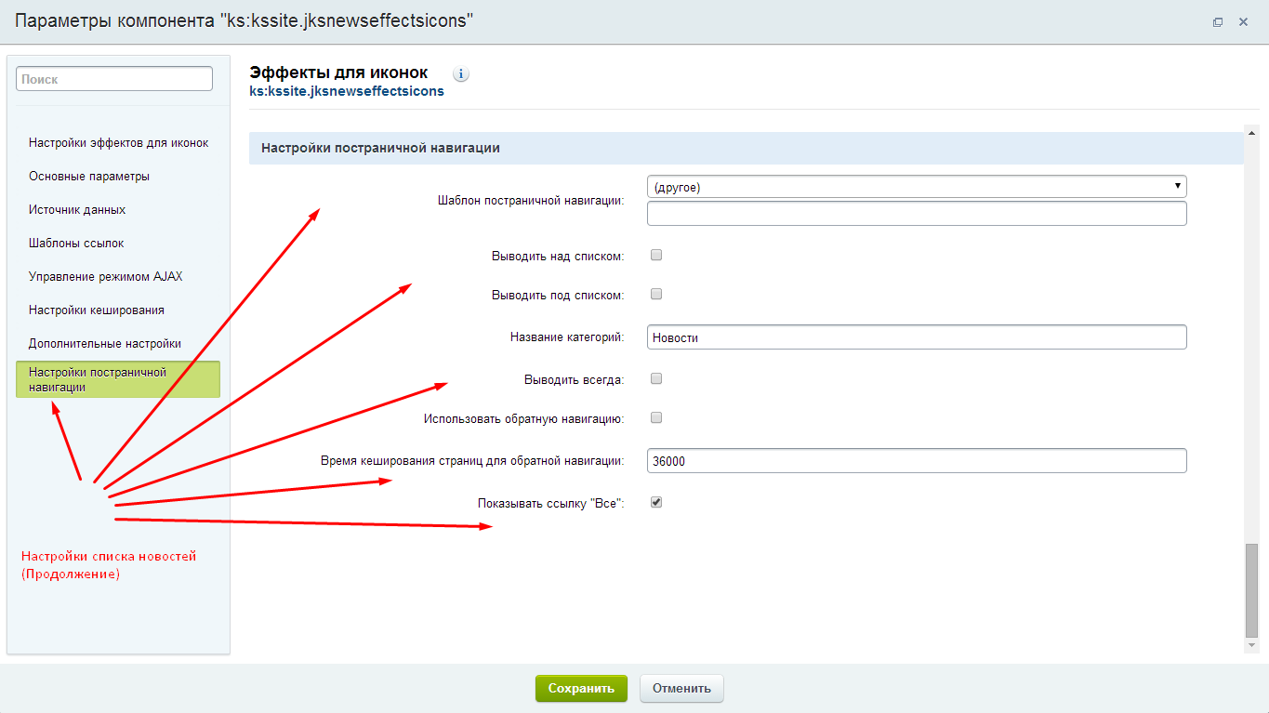The image size is (1269, 713).
Task: Click the "Сохранить" button
Action: pyautogui.click(x=580, y=688)
